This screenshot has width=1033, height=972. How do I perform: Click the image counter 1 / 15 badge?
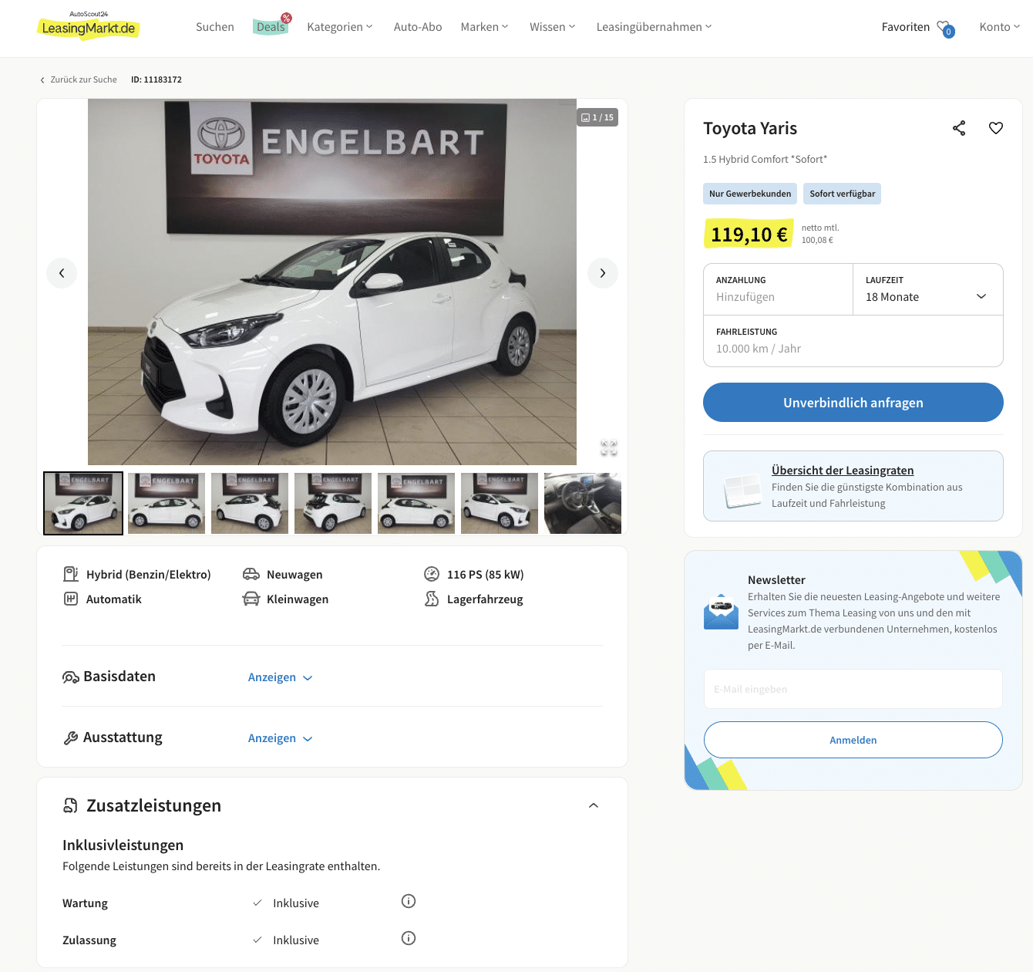[597, 117]
